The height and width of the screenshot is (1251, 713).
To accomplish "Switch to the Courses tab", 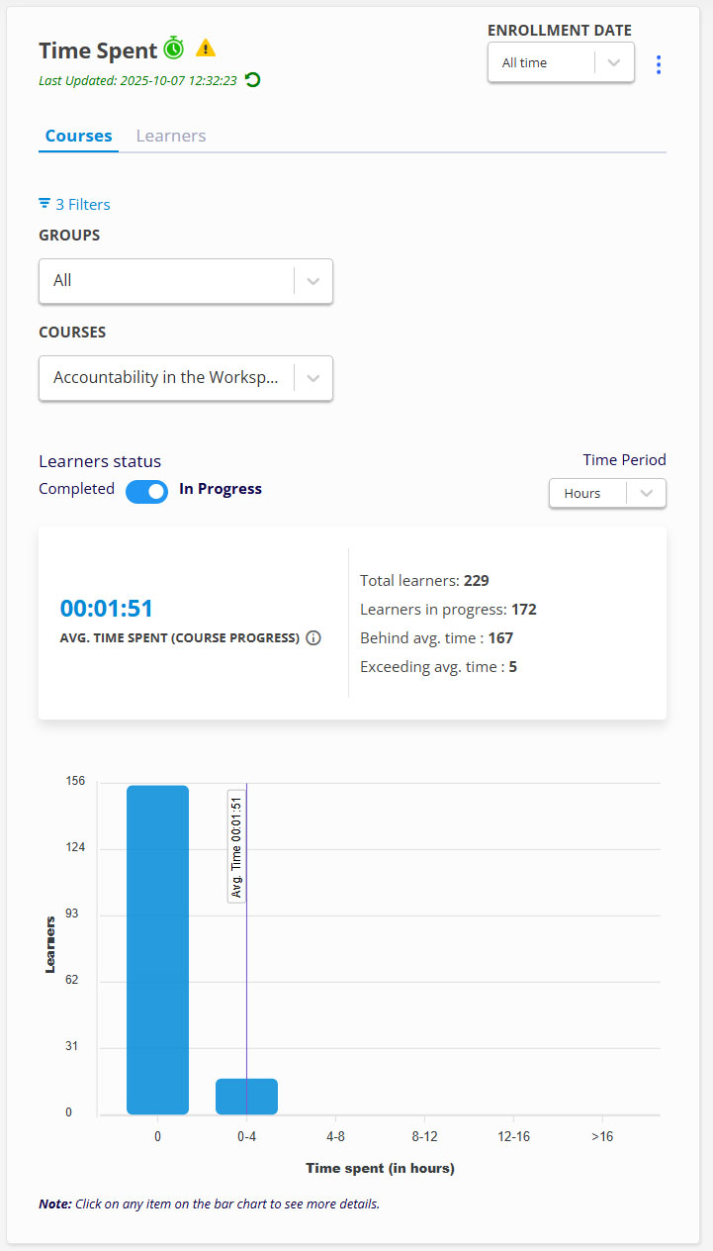I will 78,137.
